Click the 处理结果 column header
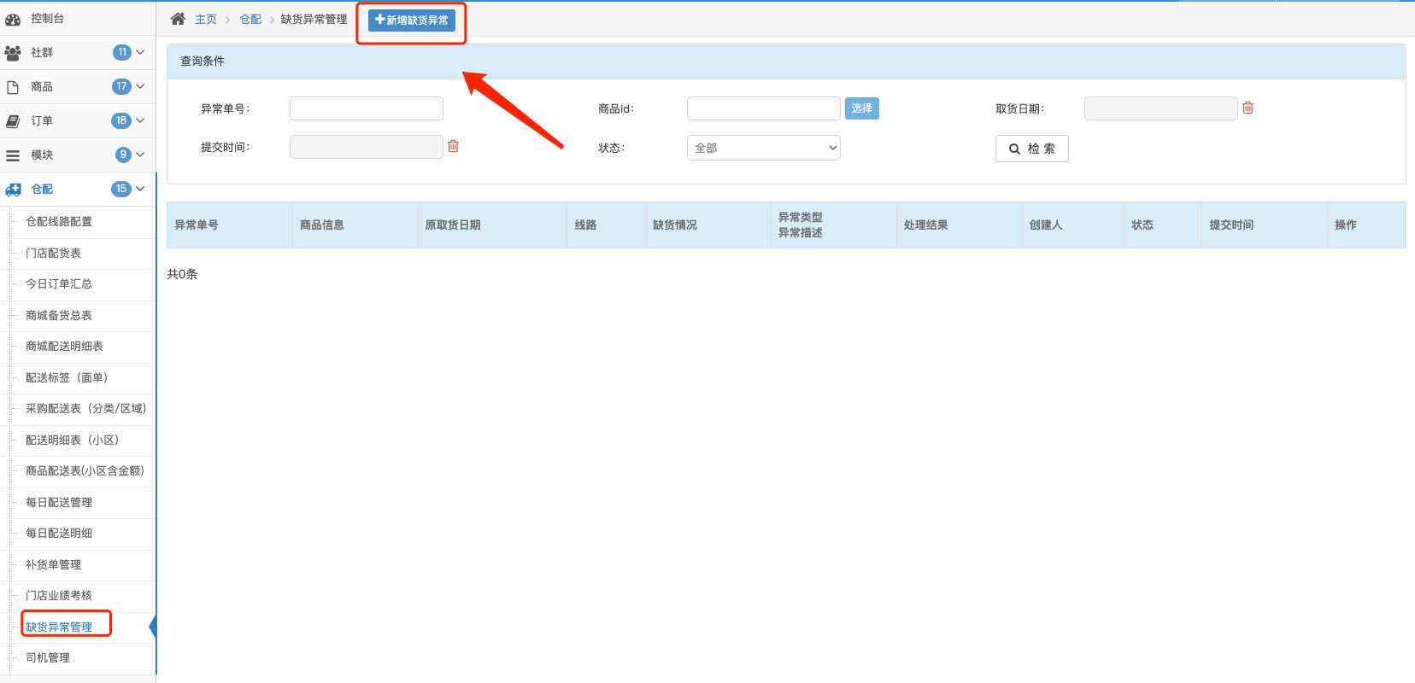The height and width of the screenshot is (683, 1415). tap(959, 225)
